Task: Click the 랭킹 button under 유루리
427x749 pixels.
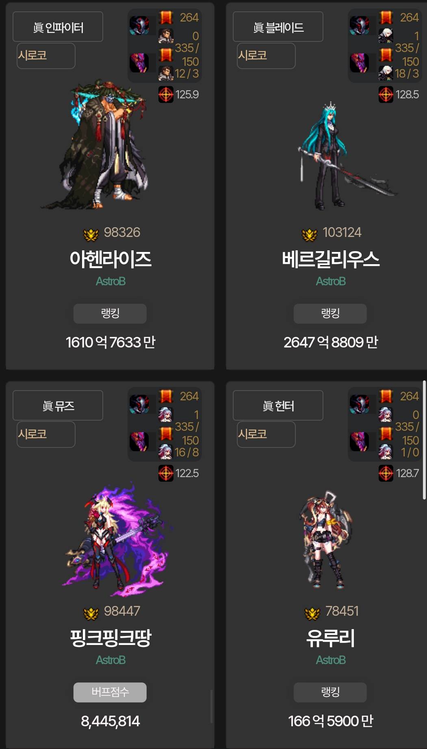Action: [x=330, y=692]
